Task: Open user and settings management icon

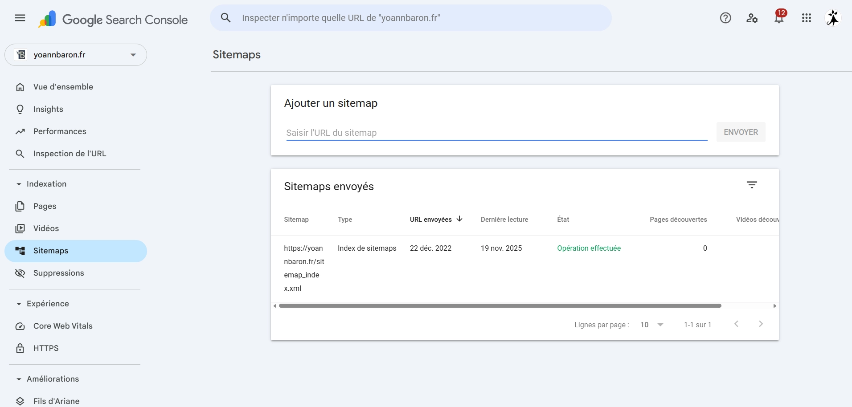Action: coord(752,18)
